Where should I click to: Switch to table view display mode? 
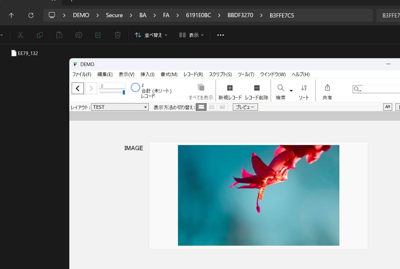pos(222,107)
